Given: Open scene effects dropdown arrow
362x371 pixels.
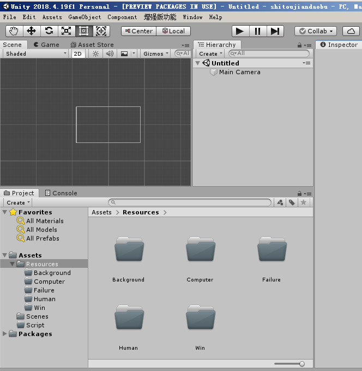Looking at the screenshot, I should coord(134,53).
